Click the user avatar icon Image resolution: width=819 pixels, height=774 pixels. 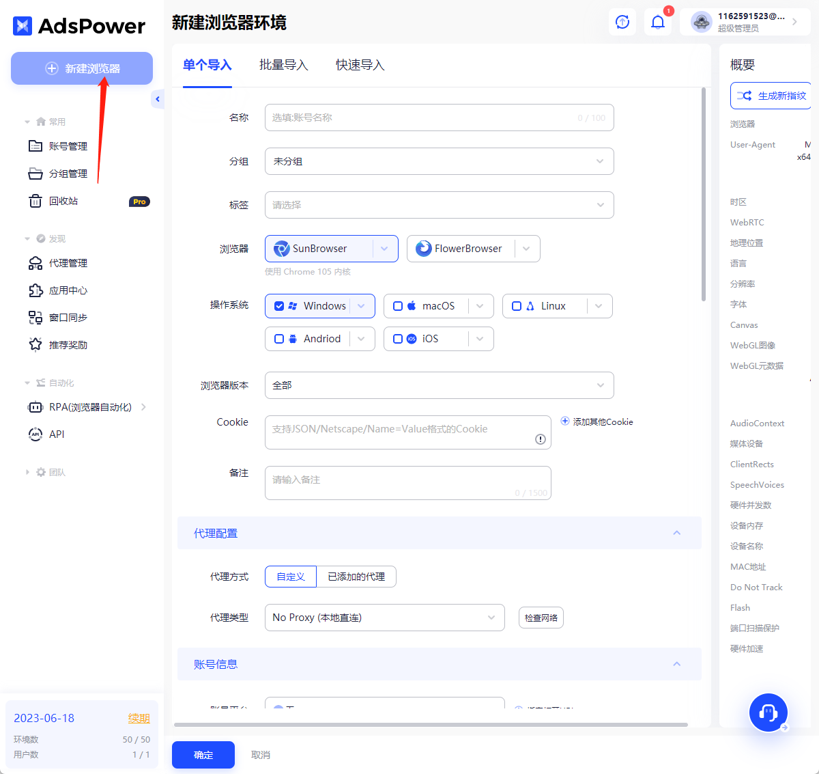[702, 22]
